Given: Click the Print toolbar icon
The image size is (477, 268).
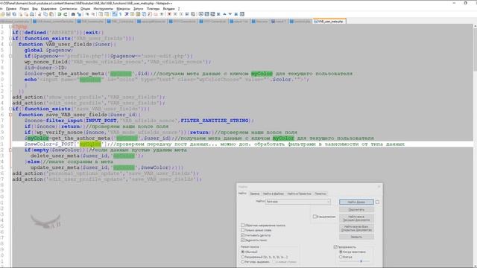Looking at the screenshot, I should pos(31,14).
